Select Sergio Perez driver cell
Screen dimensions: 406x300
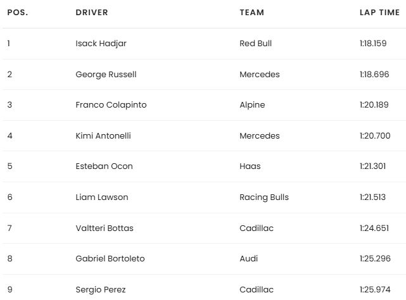click(100, 290)
